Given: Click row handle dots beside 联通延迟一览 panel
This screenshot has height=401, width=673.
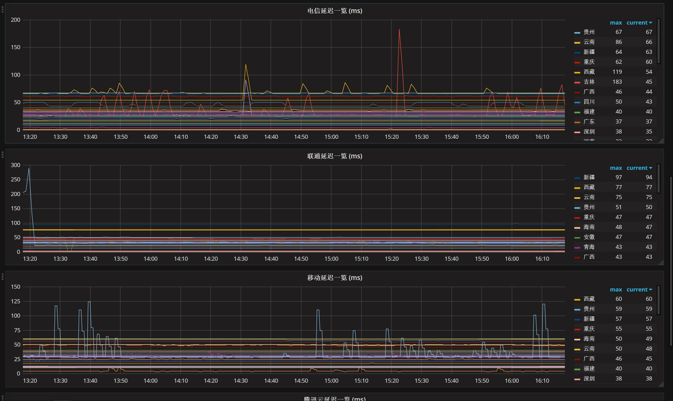Looking at the screenshot, I should [2, 155].
